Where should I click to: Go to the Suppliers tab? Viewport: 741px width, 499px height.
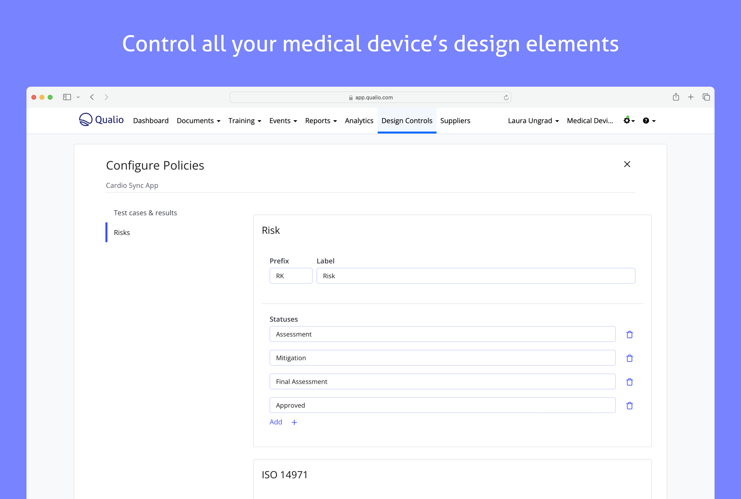pos(455,121)
